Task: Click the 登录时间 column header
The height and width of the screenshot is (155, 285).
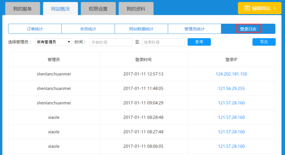Action: (x=143, y=60)
